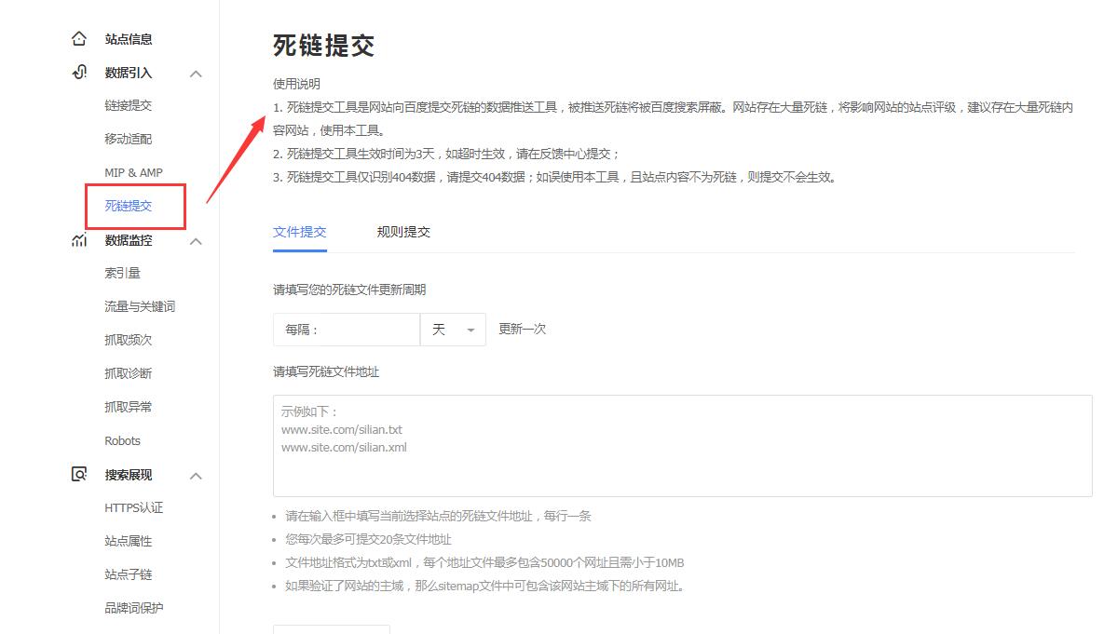Click the 每行一条 input hint line
The width and height of the screenshot is (1104, 634).
(438, 517)
